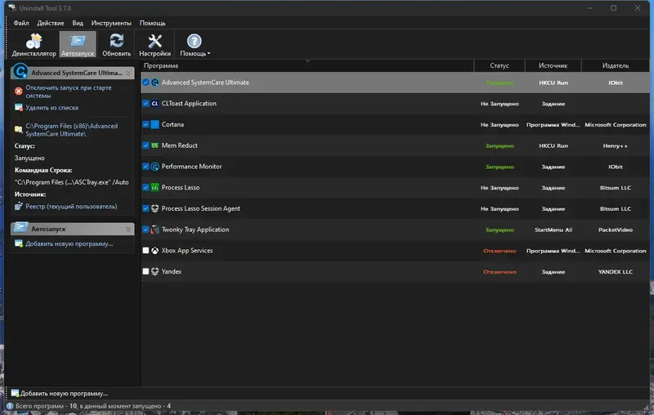654x415 pixels.
Task: Click the Xbox App Services icon
Action: tap(155, 251)
